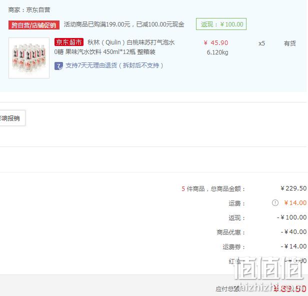This screenshot has height=296, width=308.
Task: Click the 有货 stock status
Action: [x=289, y=43]
